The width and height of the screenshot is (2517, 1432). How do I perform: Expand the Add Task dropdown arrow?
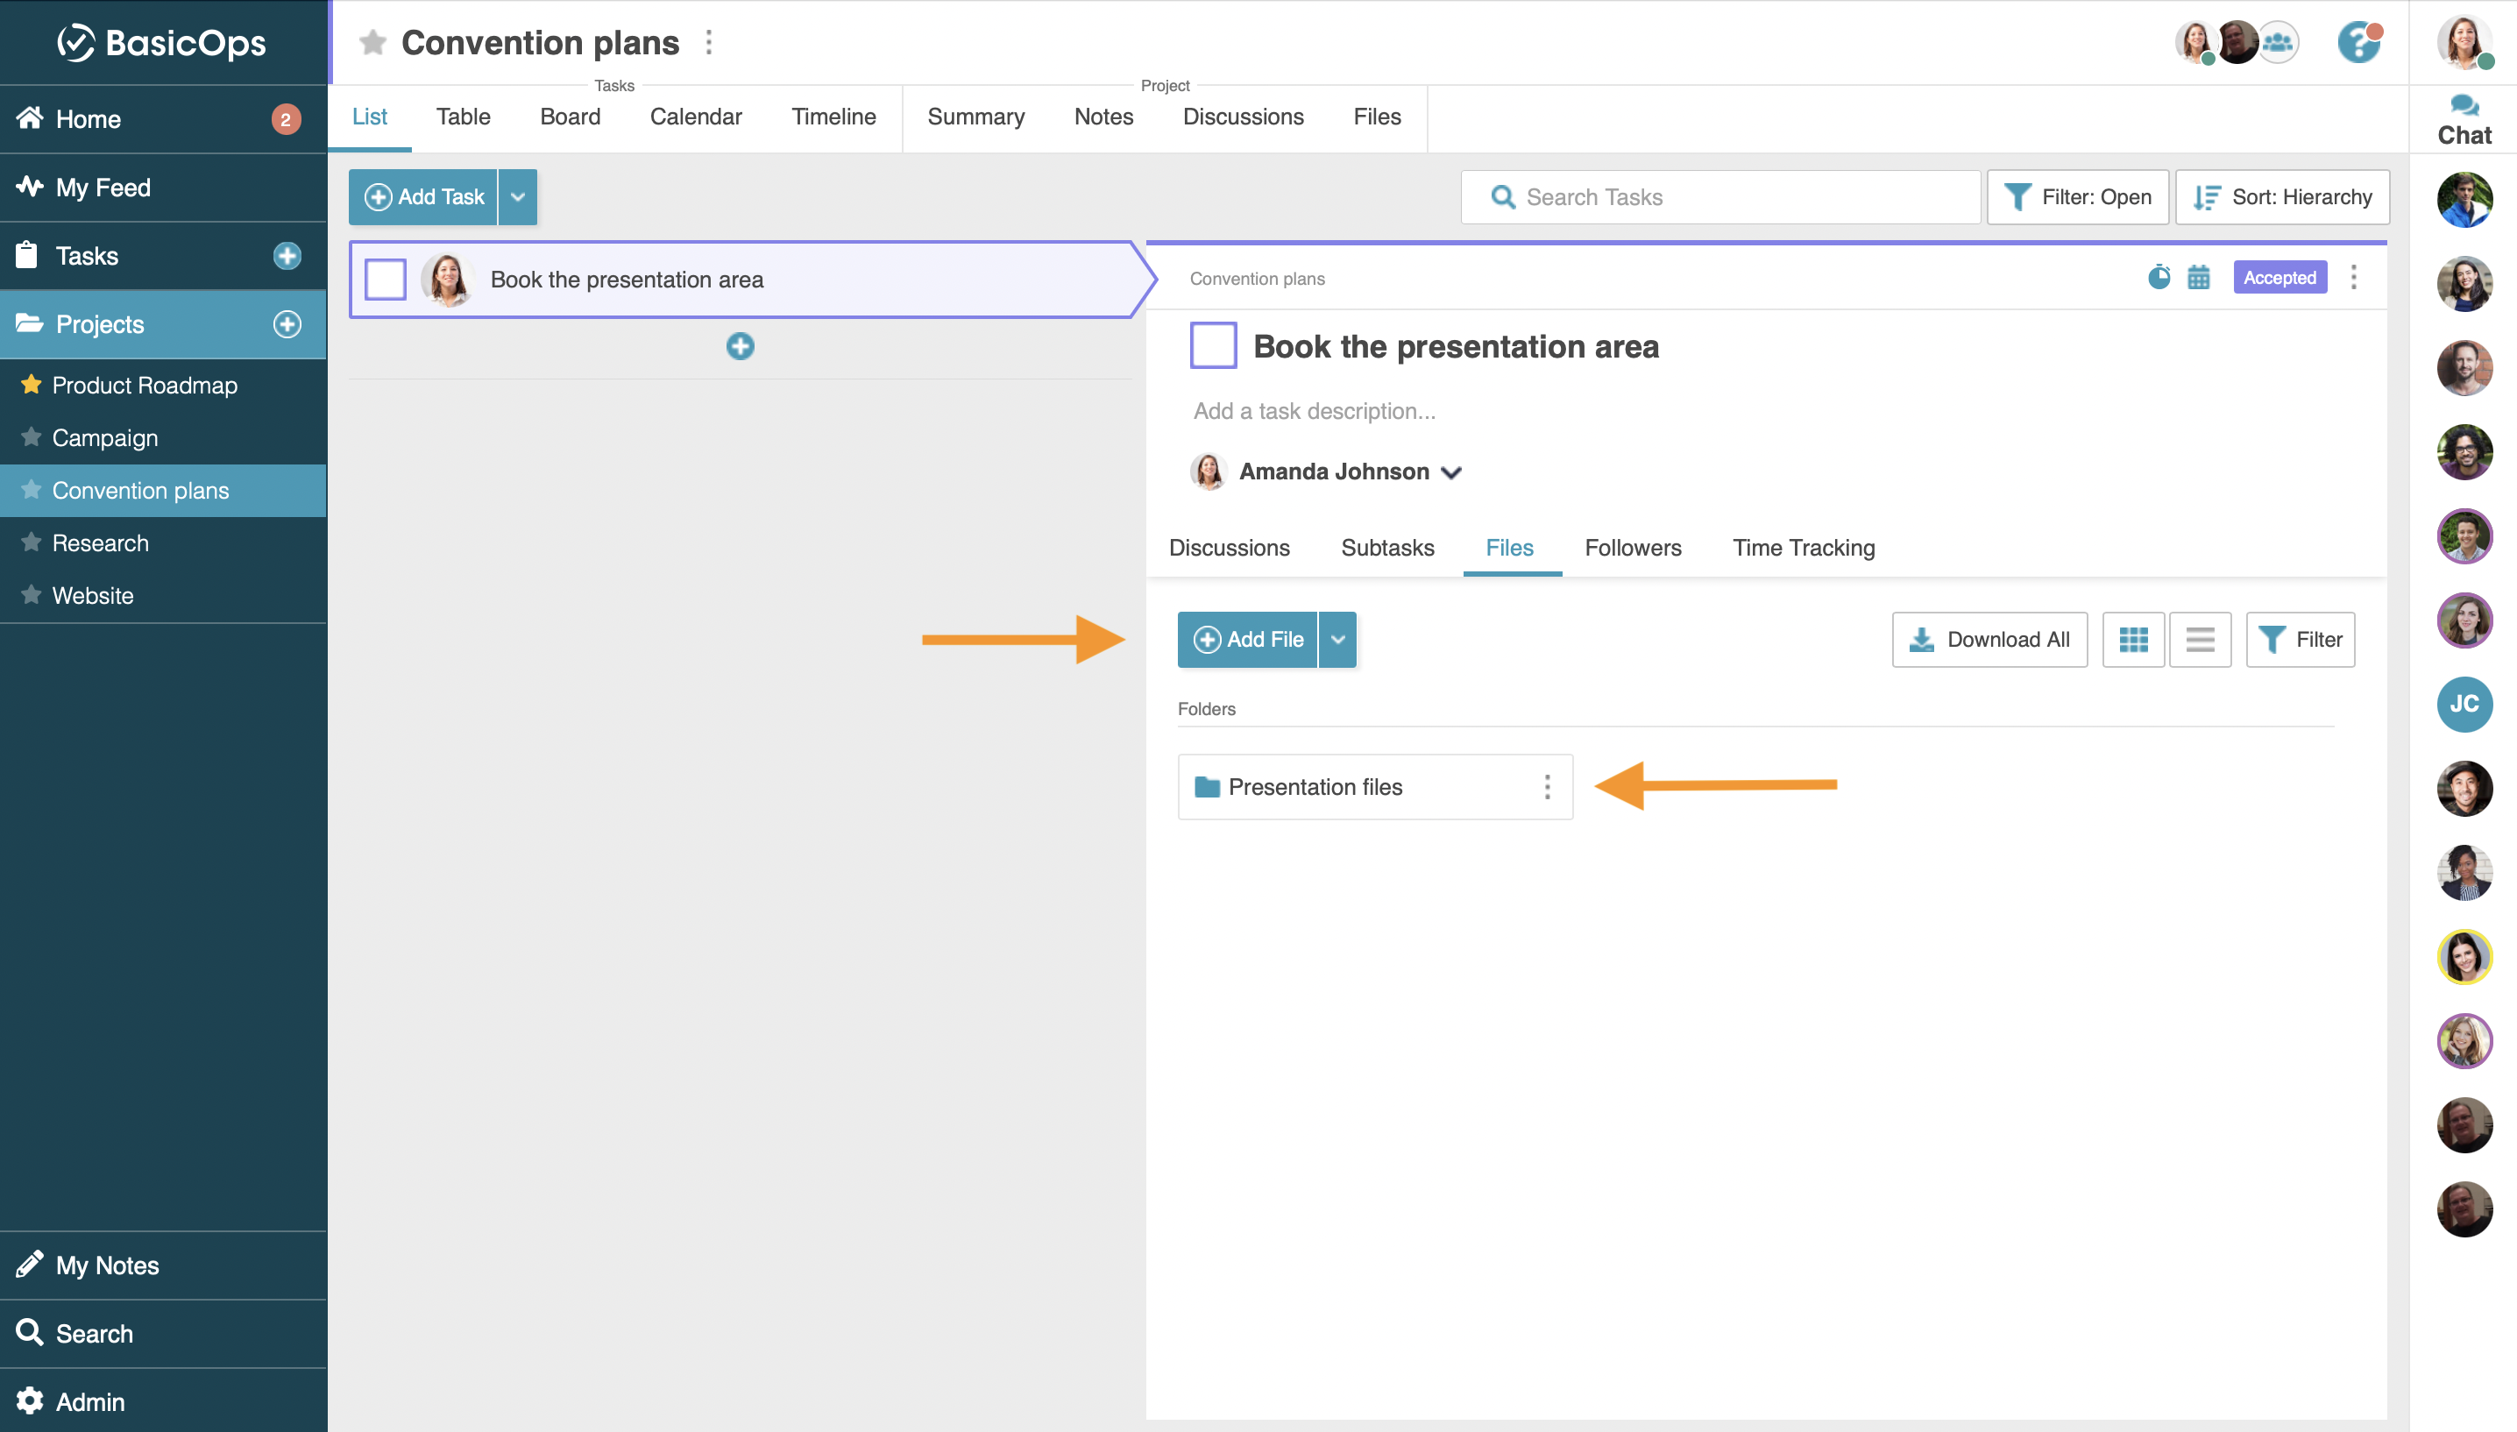point(518,196)
